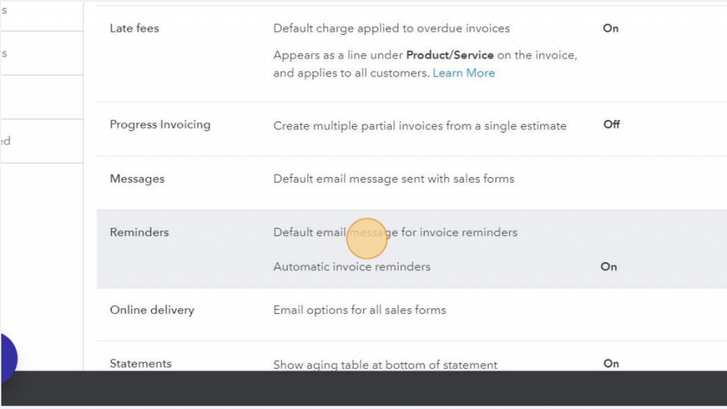Click Email options for all sales forms
Screen dimensions: 727x409
(x=359, y=310)
